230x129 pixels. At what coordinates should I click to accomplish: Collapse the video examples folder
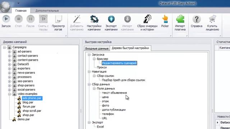10,94
